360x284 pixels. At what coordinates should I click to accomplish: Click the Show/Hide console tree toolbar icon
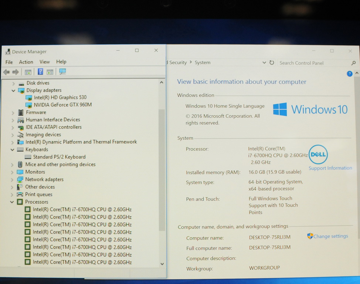[28, 72]
